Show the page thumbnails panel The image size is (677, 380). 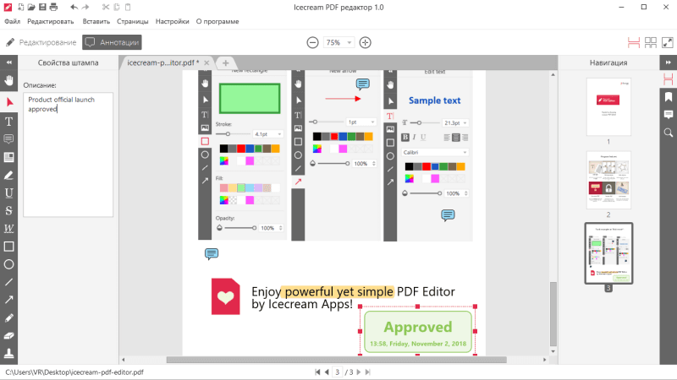669,79
